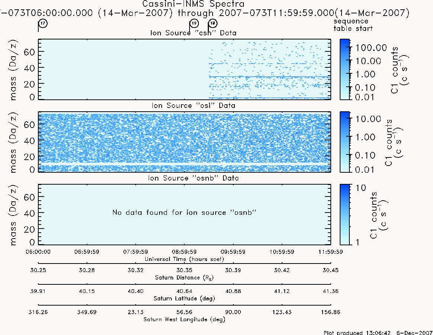Click the 'Ion Source "csh" Data' heading
Image resolution: width=433 pixels, height=335 pixels.
193,33
